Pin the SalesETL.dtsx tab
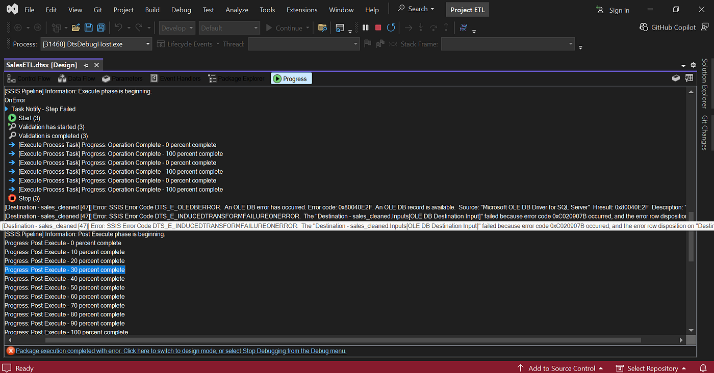The width and height of the screenshot is (714, 373). (86, 65)
